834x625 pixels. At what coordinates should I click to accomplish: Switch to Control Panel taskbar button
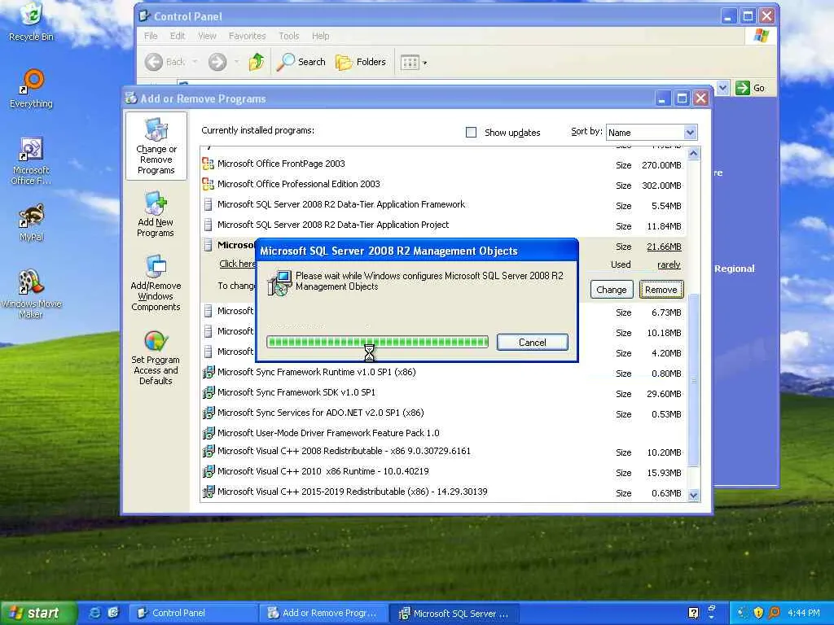192,613
